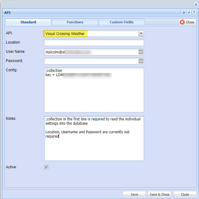Expand the API dropdown arrow

tap(141, 33)
